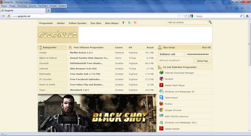Go to browser home page icon
This screenshot has width=251, height=136.
tap(247, 16)
